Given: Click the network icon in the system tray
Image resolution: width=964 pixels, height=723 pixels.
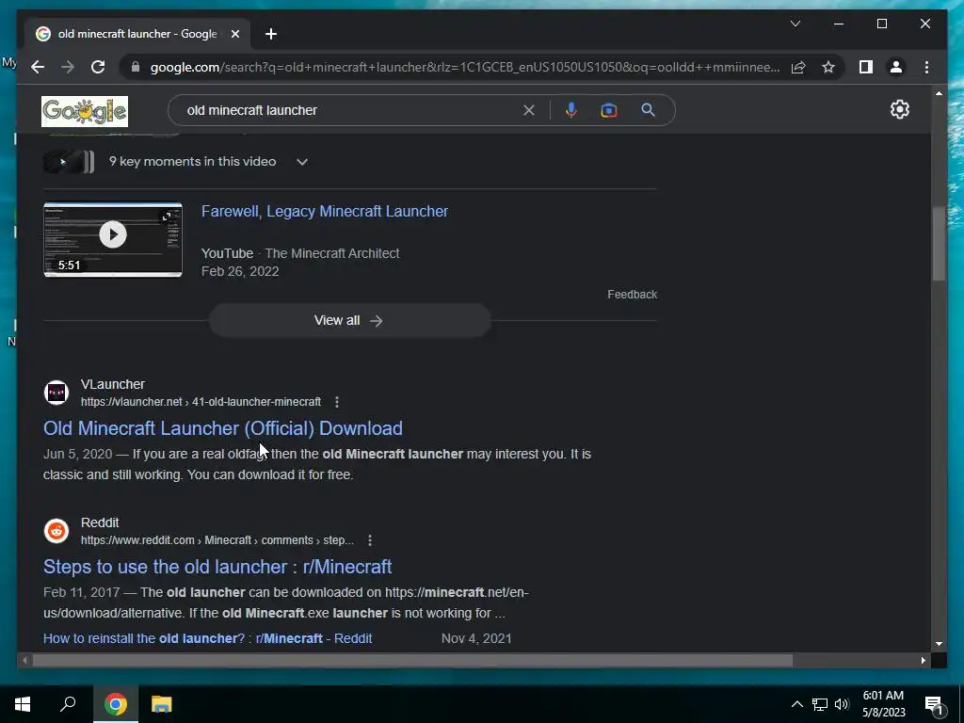Looking at the screenshot, I should (820, 704).
